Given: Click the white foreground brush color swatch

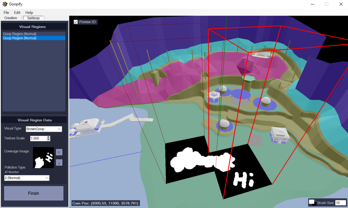Looking at the screenshot, I should (x=311, y=202).
